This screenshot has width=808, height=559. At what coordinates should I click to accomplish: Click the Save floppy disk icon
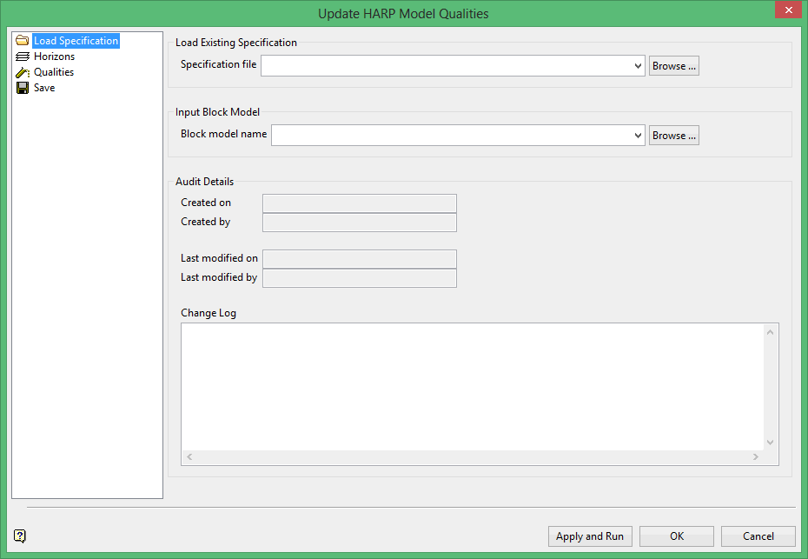click(23, 88)
